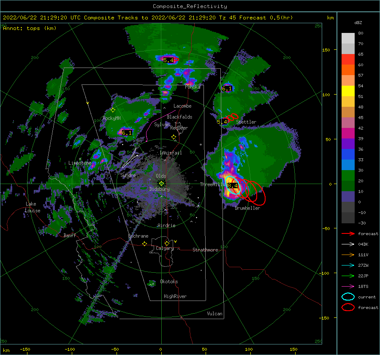The width and height of the screenshot is (380, 355).
Task: Click the 'Annot: tops (km)' annotation text
Action: (x=30, y=28)
